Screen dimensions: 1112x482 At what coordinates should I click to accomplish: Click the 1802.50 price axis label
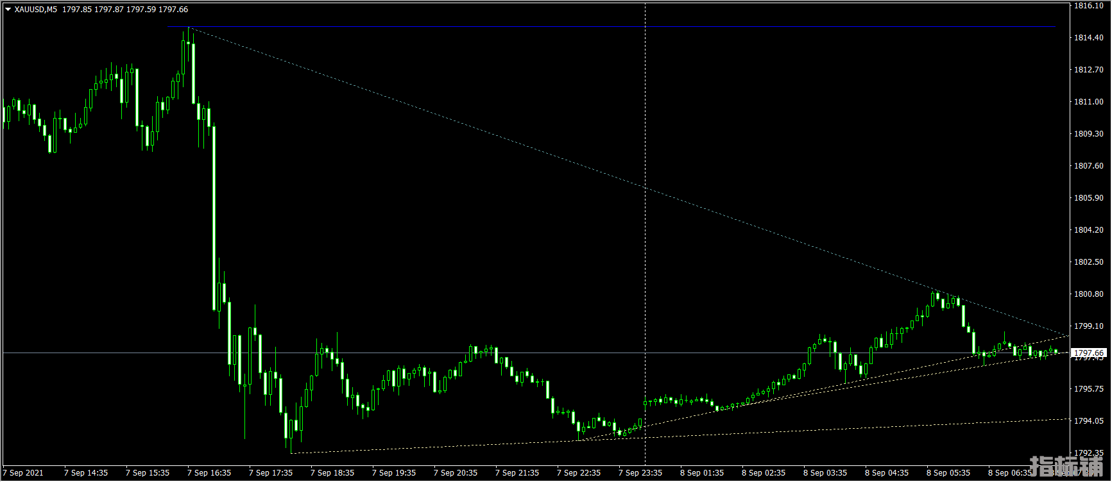1089,262
